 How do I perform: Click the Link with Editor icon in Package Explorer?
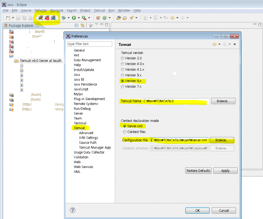click(x=83, y=25)
